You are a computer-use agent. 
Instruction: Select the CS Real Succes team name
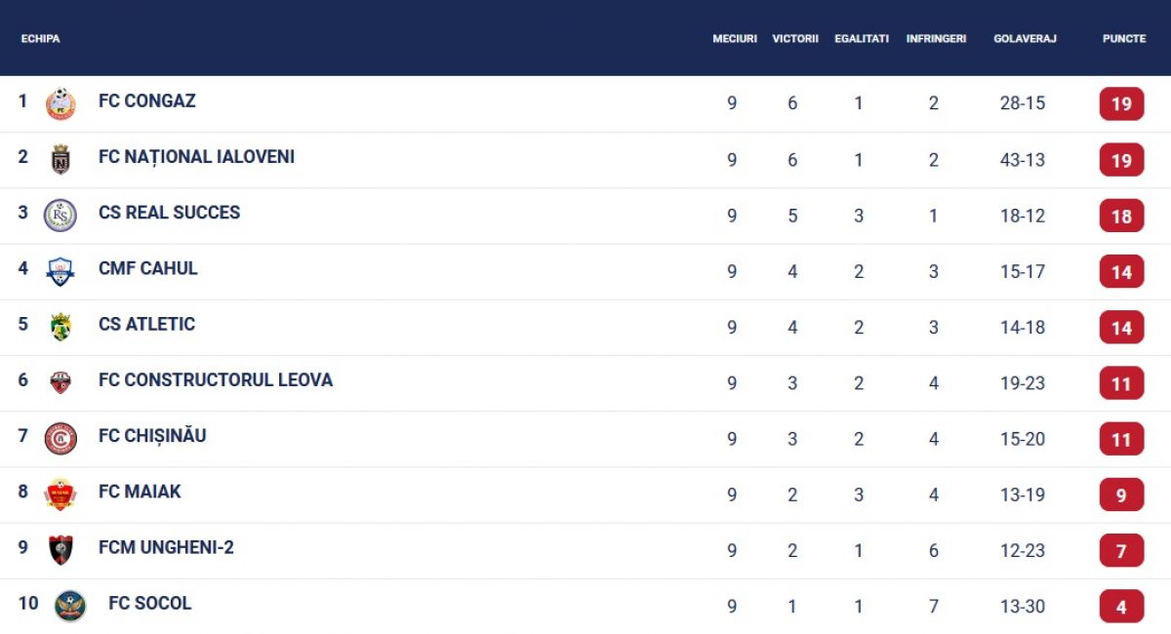coord(169,212)
